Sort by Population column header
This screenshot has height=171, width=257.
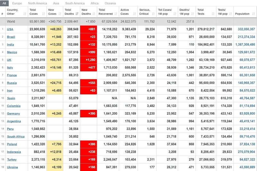[242, 14]
